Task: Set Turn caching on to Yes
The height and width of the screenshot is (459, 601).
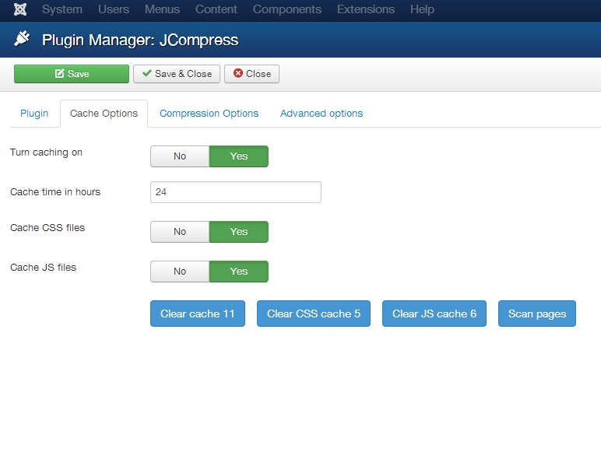Action: (239, 156)
